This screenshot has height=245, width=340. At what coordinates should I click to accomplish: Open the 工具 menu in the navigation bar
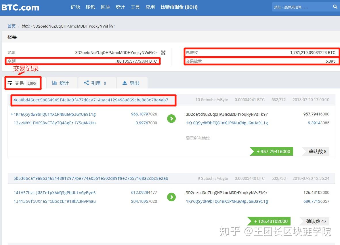135,7
